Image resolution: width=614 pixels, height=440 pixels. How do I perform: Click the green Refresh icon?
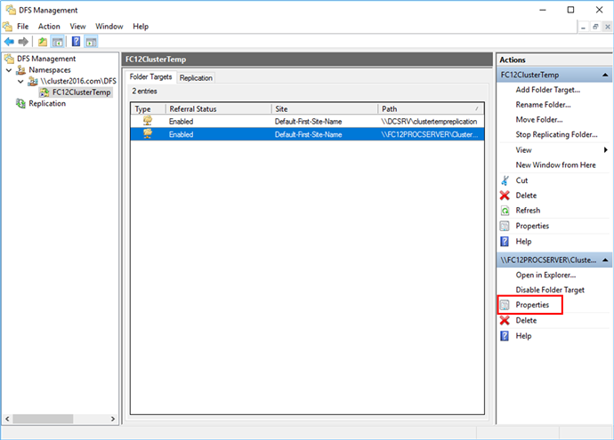coord(505,211)
